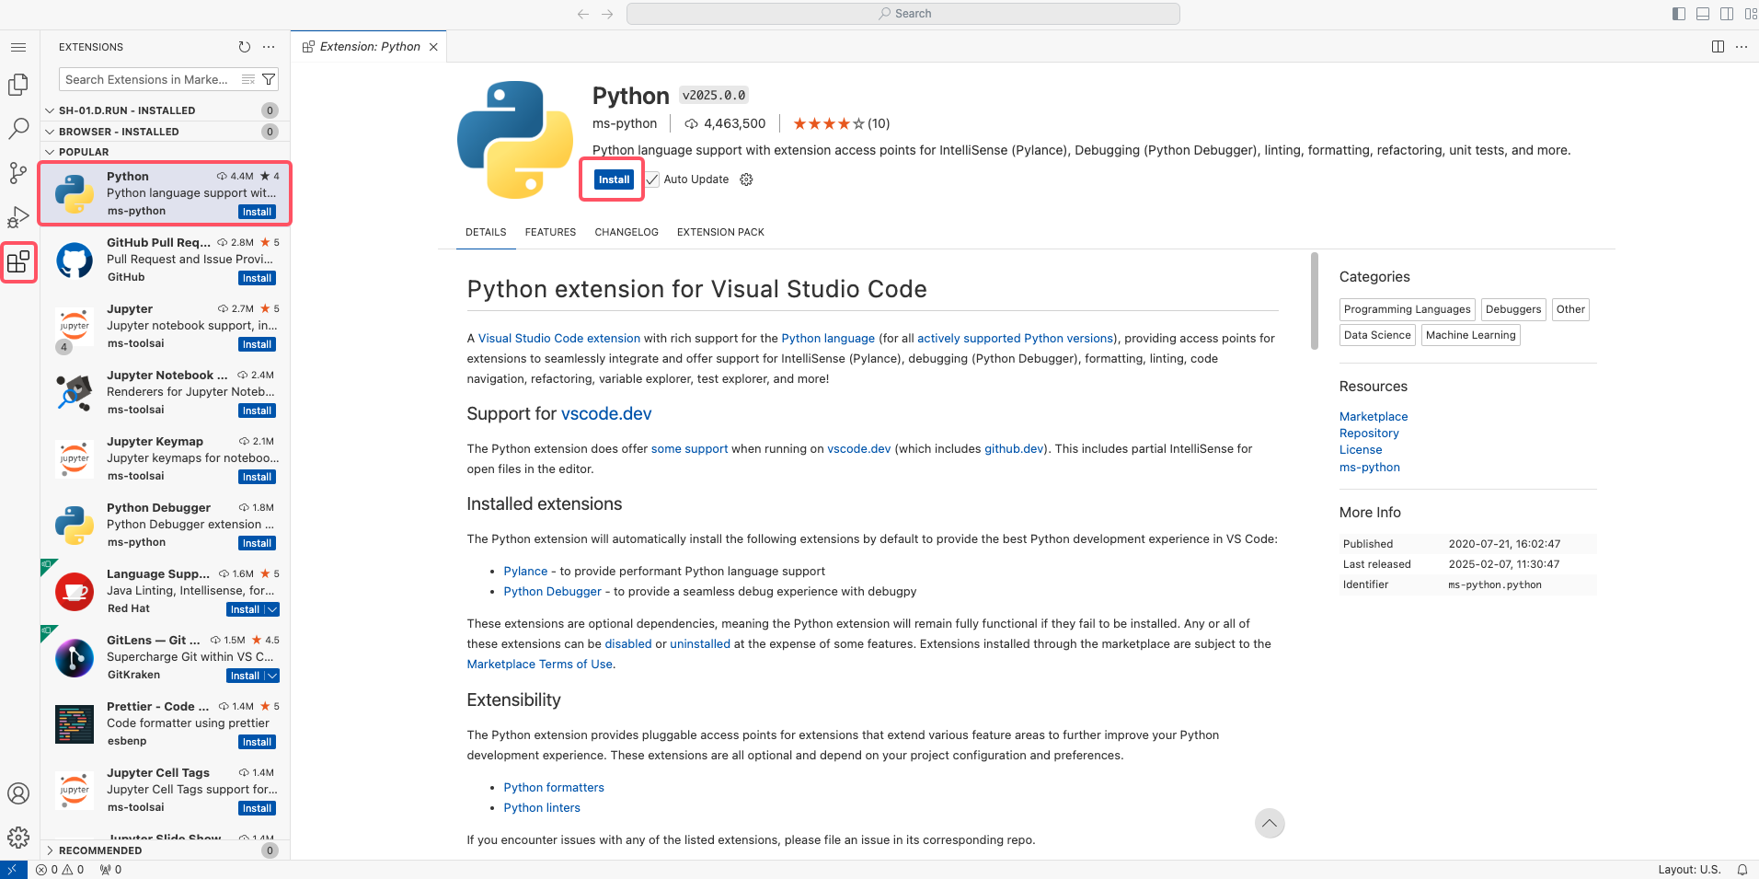The width and height of the screenshot is (1759, 879).
Task: Open Source Control view
Action: tap(18, 173)
